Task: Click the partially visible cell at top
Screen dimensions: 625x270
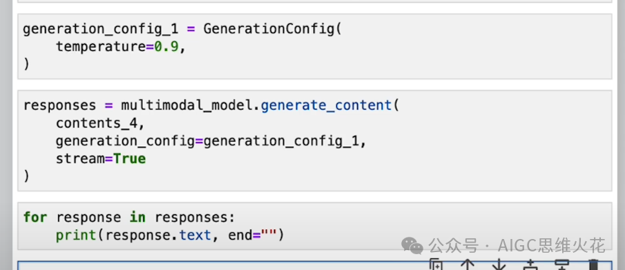Action: (x=314, y=1)
